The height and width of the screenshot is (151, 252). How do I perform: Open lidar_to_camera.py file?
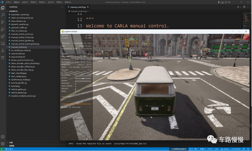pos(19,31)
